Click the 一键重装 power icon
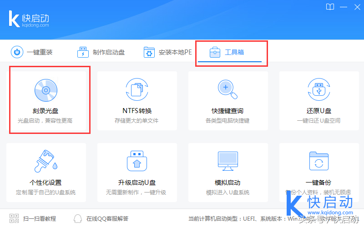The width and height of the screenshot is (364, 227). 17,52
